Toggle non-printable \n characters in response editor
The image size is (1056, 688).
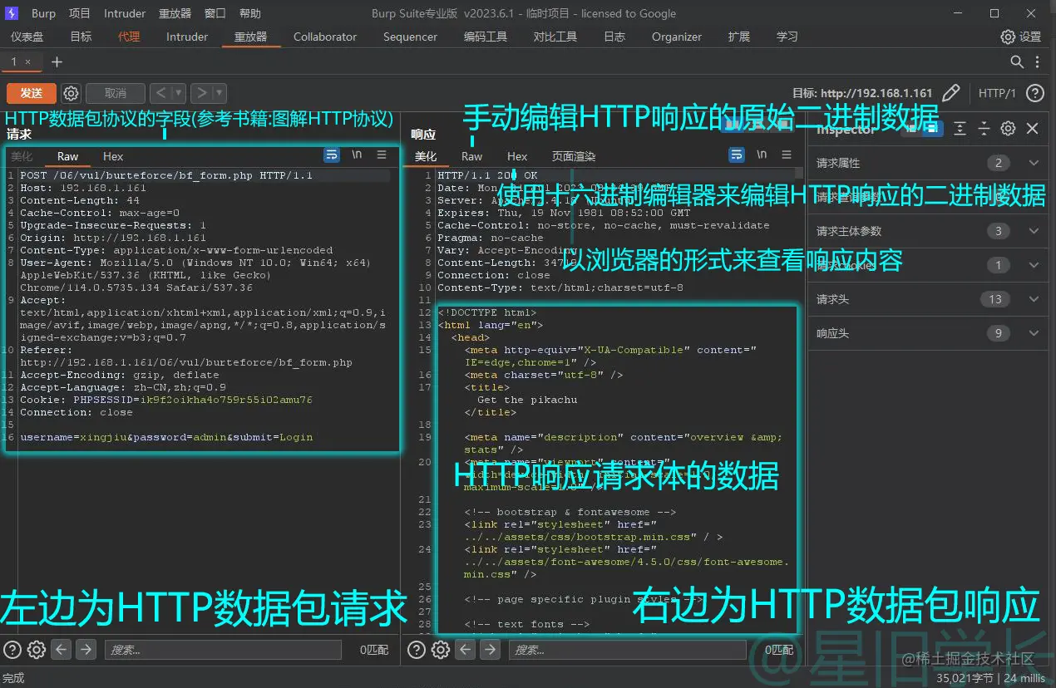pyautogui.click(x=762, y=155)
